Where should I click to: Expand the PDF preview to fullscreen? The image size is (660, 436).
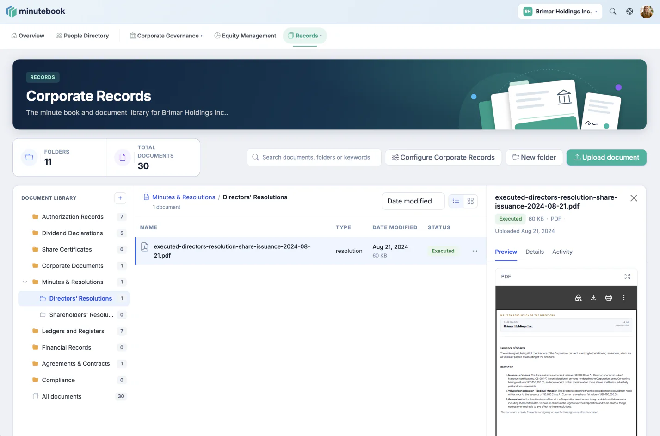pos(627,276)
